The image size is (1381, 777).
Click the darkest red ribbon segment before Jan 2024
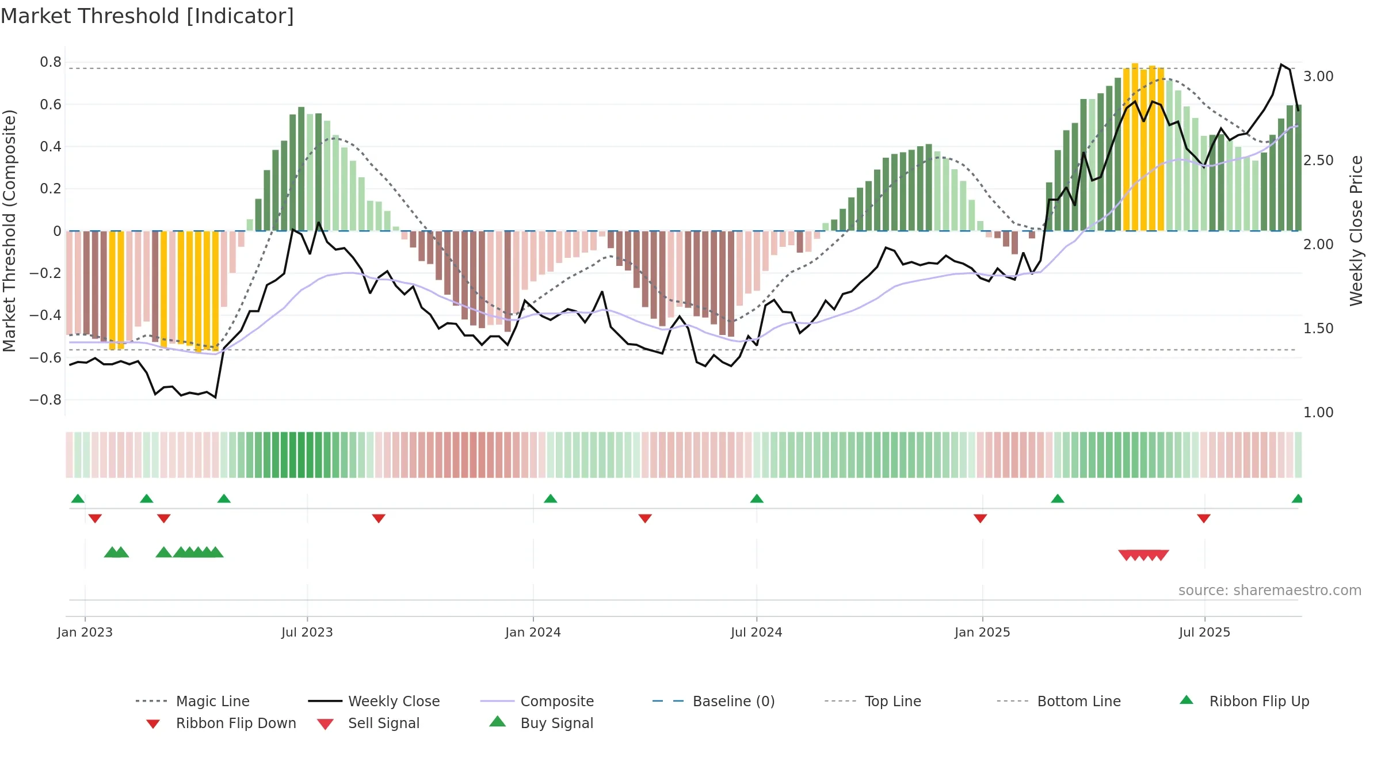473,455
